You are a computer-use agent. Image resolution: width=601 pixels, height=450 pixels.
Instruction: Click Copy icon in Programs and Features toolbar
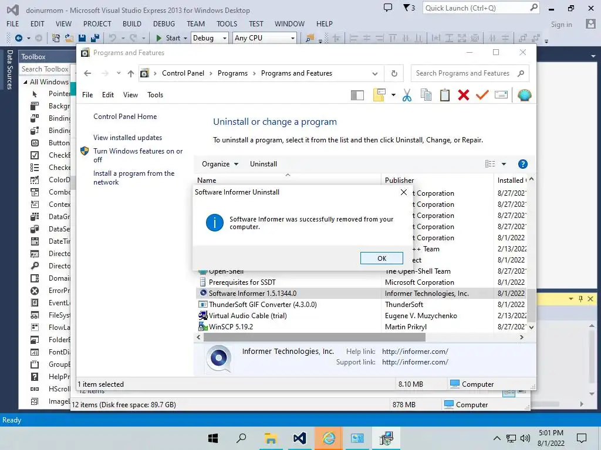pos(426,95)
